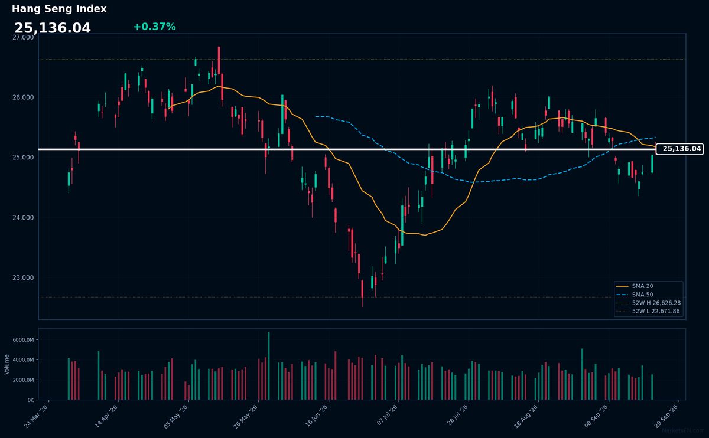Click the 6000.0M volume axis label
Image resolution: width=709 pixels, height=438 pixels.
point(25,340)
